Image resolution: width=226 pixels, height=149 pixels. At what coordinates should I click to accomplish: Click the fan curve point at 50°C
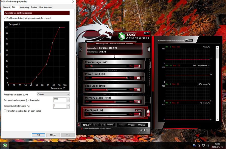(37, 77)
